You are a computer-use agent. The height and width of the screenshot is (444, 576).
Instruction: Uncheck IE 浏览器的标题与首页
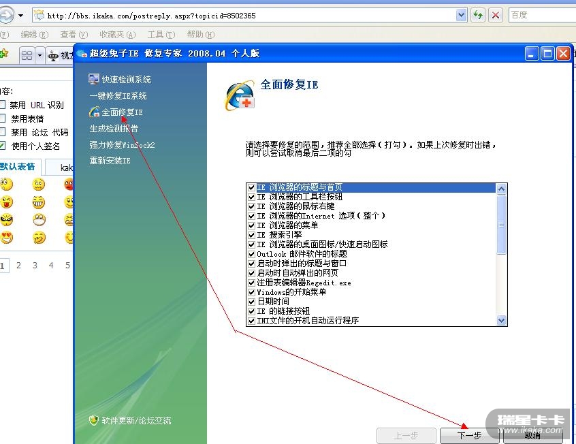(x=252, y=187)
